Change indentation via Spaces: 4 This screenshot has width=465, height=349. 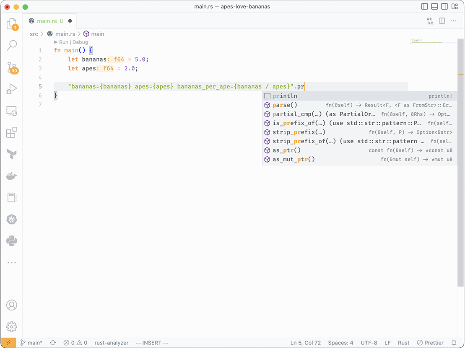pyautogui.click(x=340, y=343)
